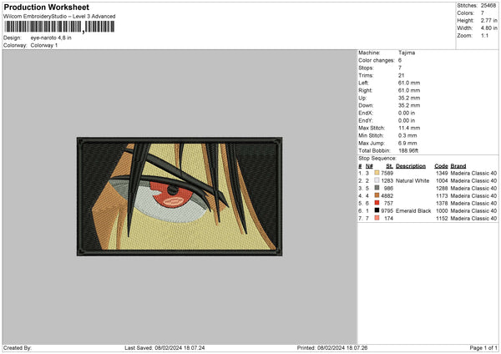Click the Min Stitch value '0.3 mm'
Viewport: 501px width, 354px height.
click(407, 135)
